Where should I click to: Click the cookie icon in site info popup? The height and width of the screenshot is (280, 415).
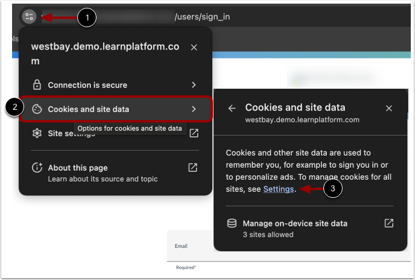click(37, 109)
